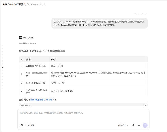Open the watch_panel.rs:48 file link
This screenshot has height=132, width=167.
(x=41, y=100)
